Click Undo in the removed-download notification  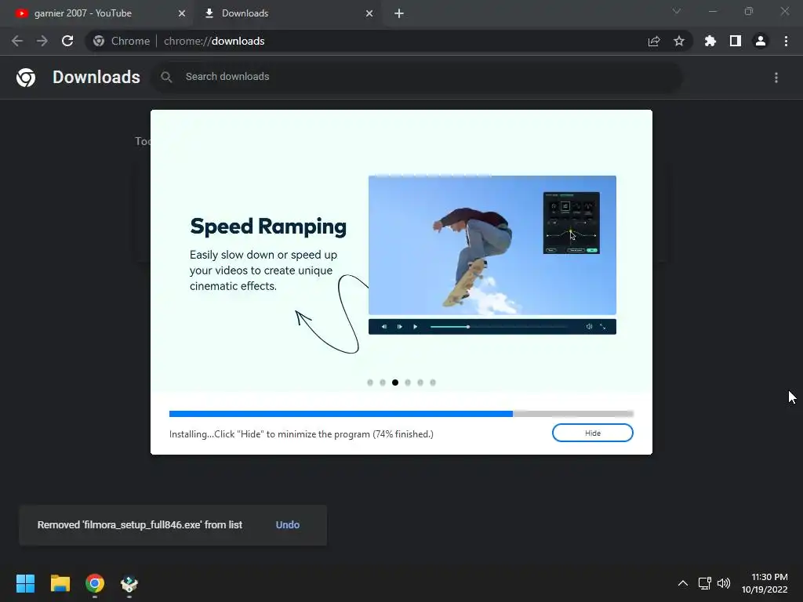[x=287, y=524]
